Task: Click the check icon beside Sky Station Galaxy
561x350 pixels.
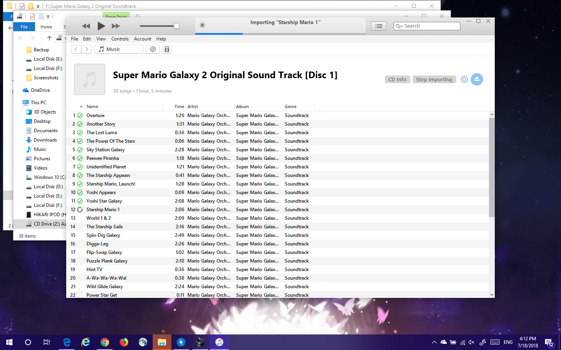Action: 80,150
